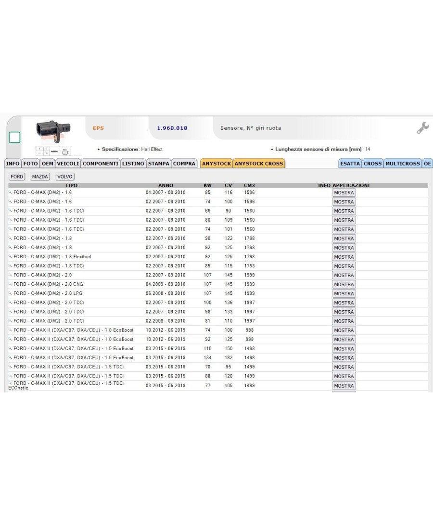This screenshot has width=433, height=505.
Task: Filter vehicles by FORD
Action: (17, 177)
